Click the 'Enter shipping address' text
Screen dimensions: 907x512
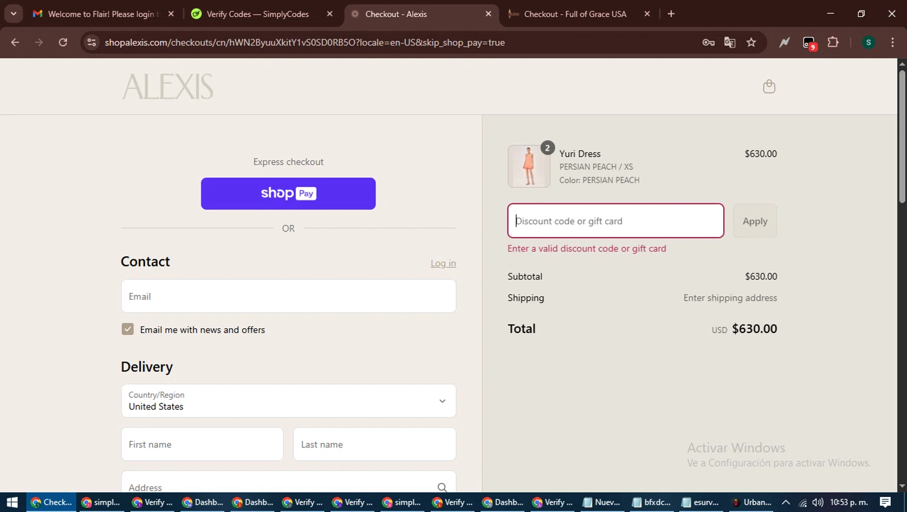coord(730,297)
